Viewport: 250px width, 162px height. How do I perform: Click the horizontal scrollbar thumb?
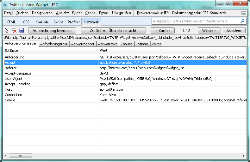pos(21,156)
